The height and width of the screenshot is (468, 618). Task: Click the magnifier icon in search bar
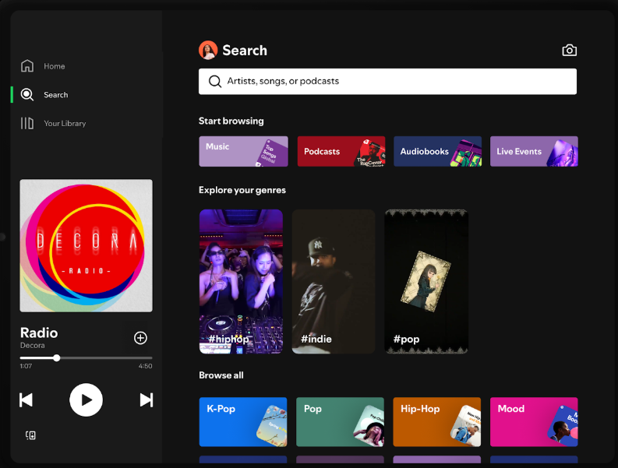coord(215,82)
